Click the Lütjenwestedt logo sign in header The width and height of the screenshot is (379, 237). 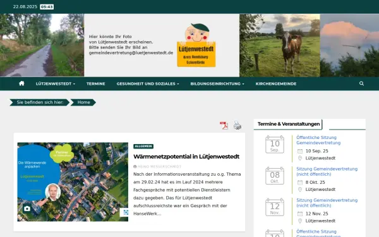[196, 46]
